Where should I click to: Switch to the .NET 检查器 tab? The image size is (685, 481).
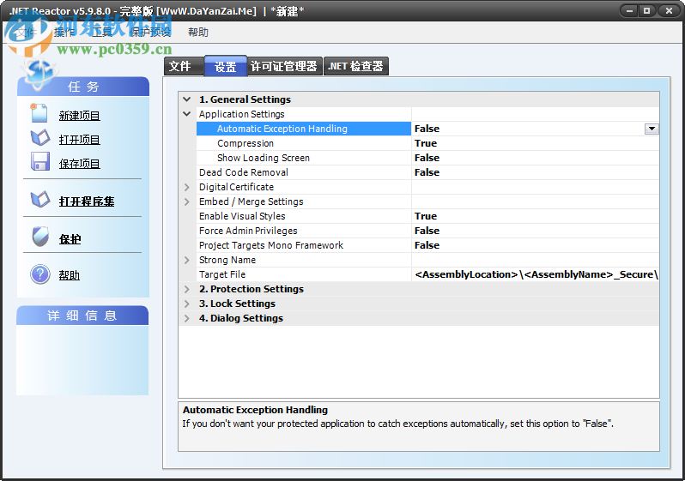pos(356,66)
